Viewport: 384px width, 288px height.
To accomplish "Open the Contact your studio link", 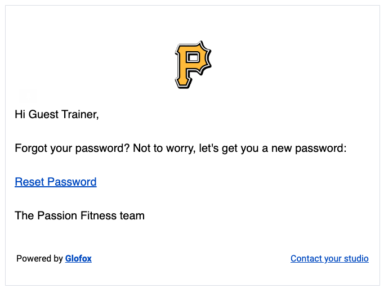I will tap(329, 258).
